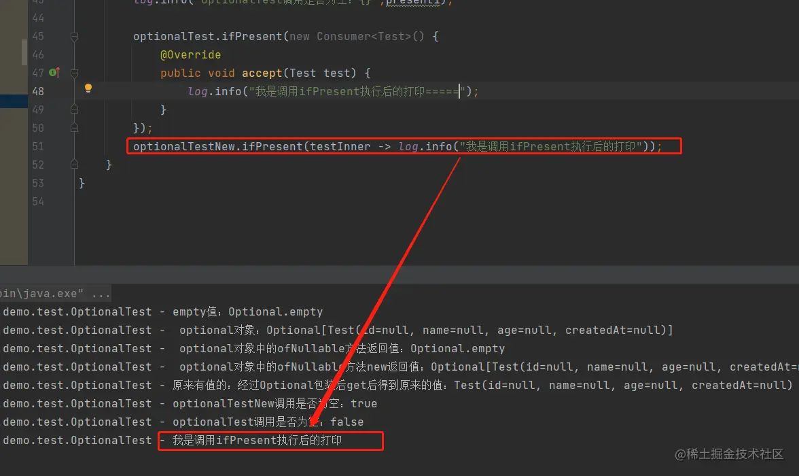Image resolution: width=799 pixels, height=476 pixels.
Task: Click optionalTestNew on line 51
Action: [x=184, y=146]
